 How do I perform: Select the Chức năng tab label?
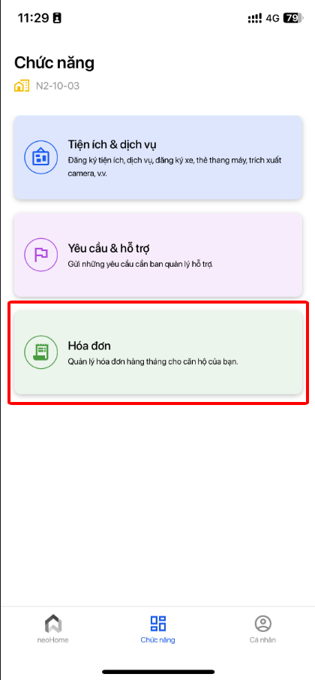(158, 640)
